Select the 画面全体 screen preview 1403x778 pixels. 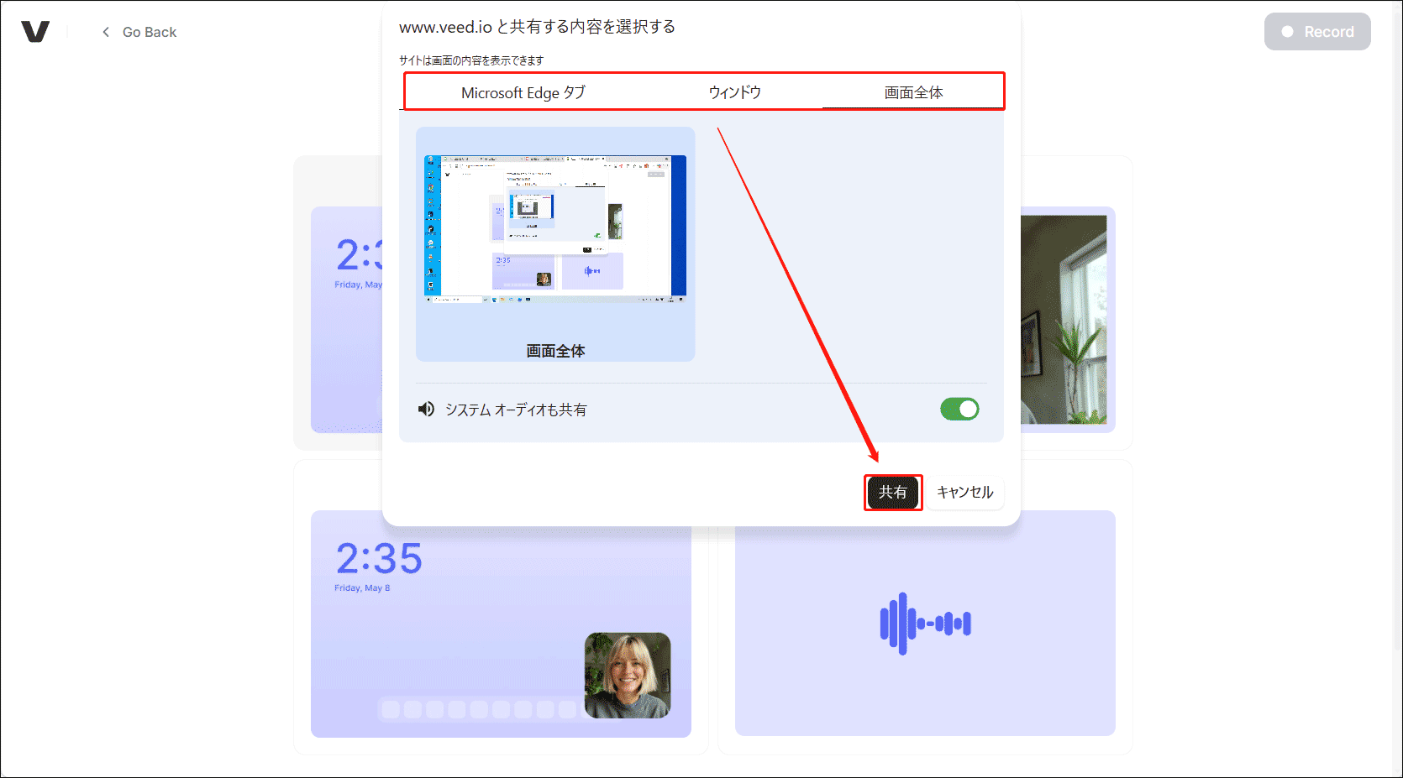(554, 243)
